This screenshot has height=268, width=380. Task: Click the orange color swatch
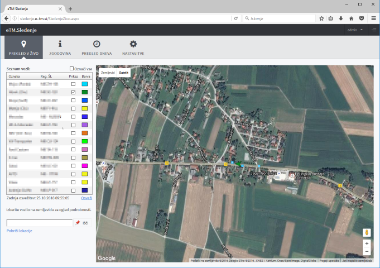pos(85,133)
